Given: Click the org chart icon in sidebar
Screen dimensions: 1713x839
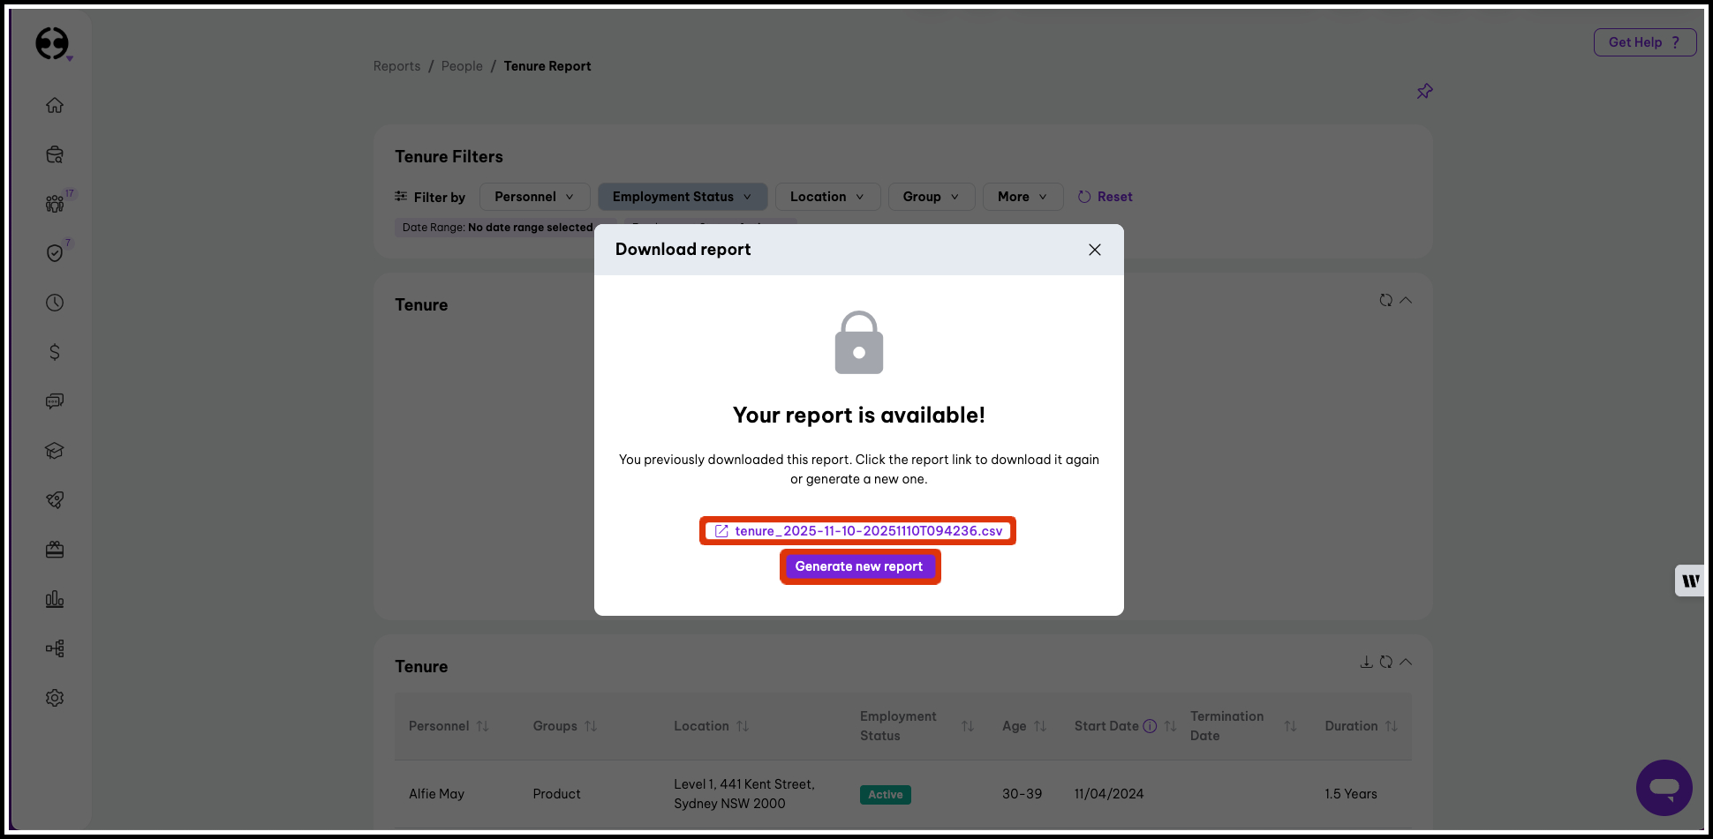Looking at the screenshot, I should [55, 648].
